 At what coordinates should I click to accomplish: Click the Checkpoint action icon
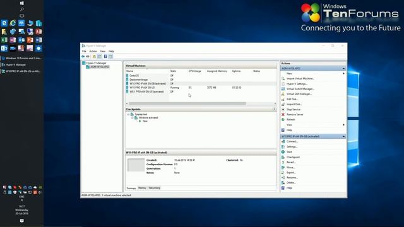point(283,157)
